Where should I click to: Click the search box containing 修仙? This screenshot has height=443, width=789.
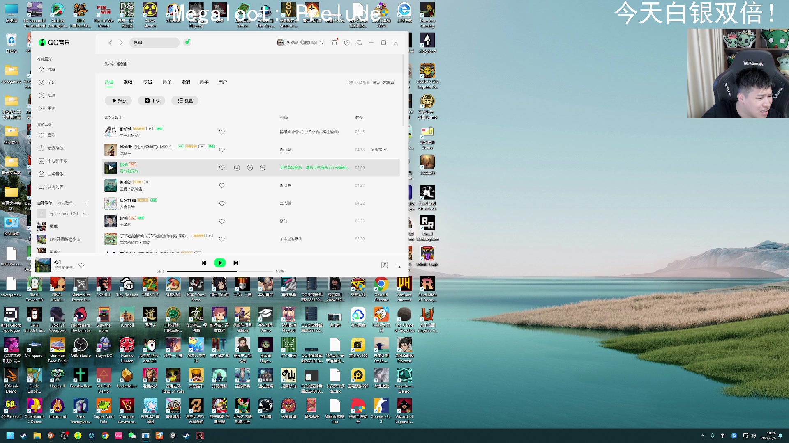pyautogui.click(x=155, y=43)
